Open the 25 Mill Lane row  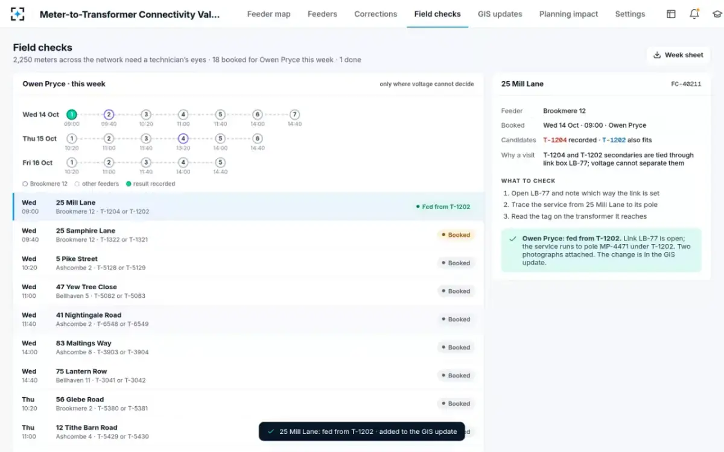point(248,207)
